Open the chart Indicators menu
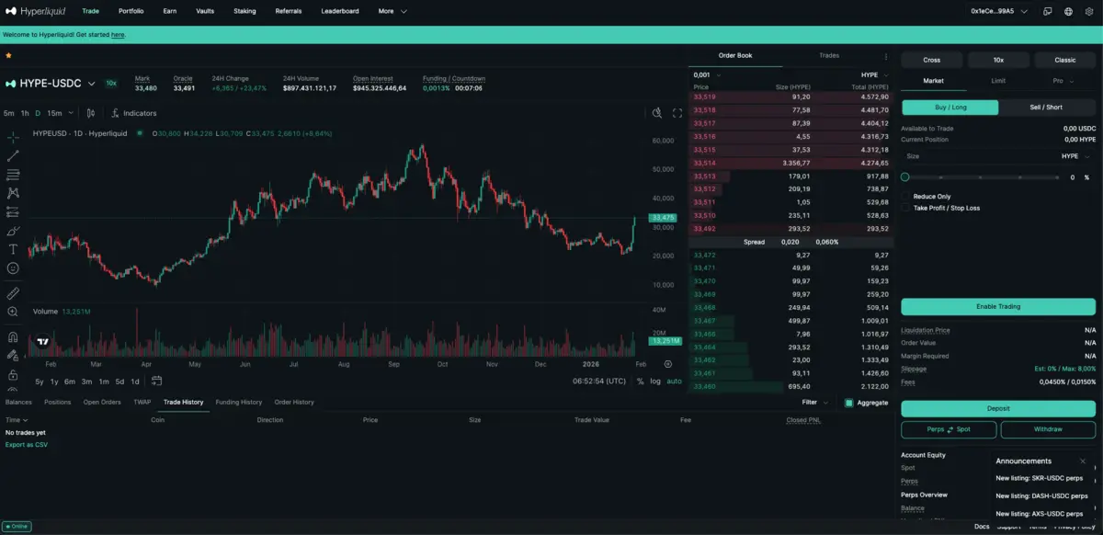 pos(133,113)
